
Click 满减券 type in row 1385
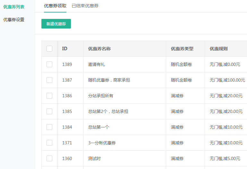[177, 111]
